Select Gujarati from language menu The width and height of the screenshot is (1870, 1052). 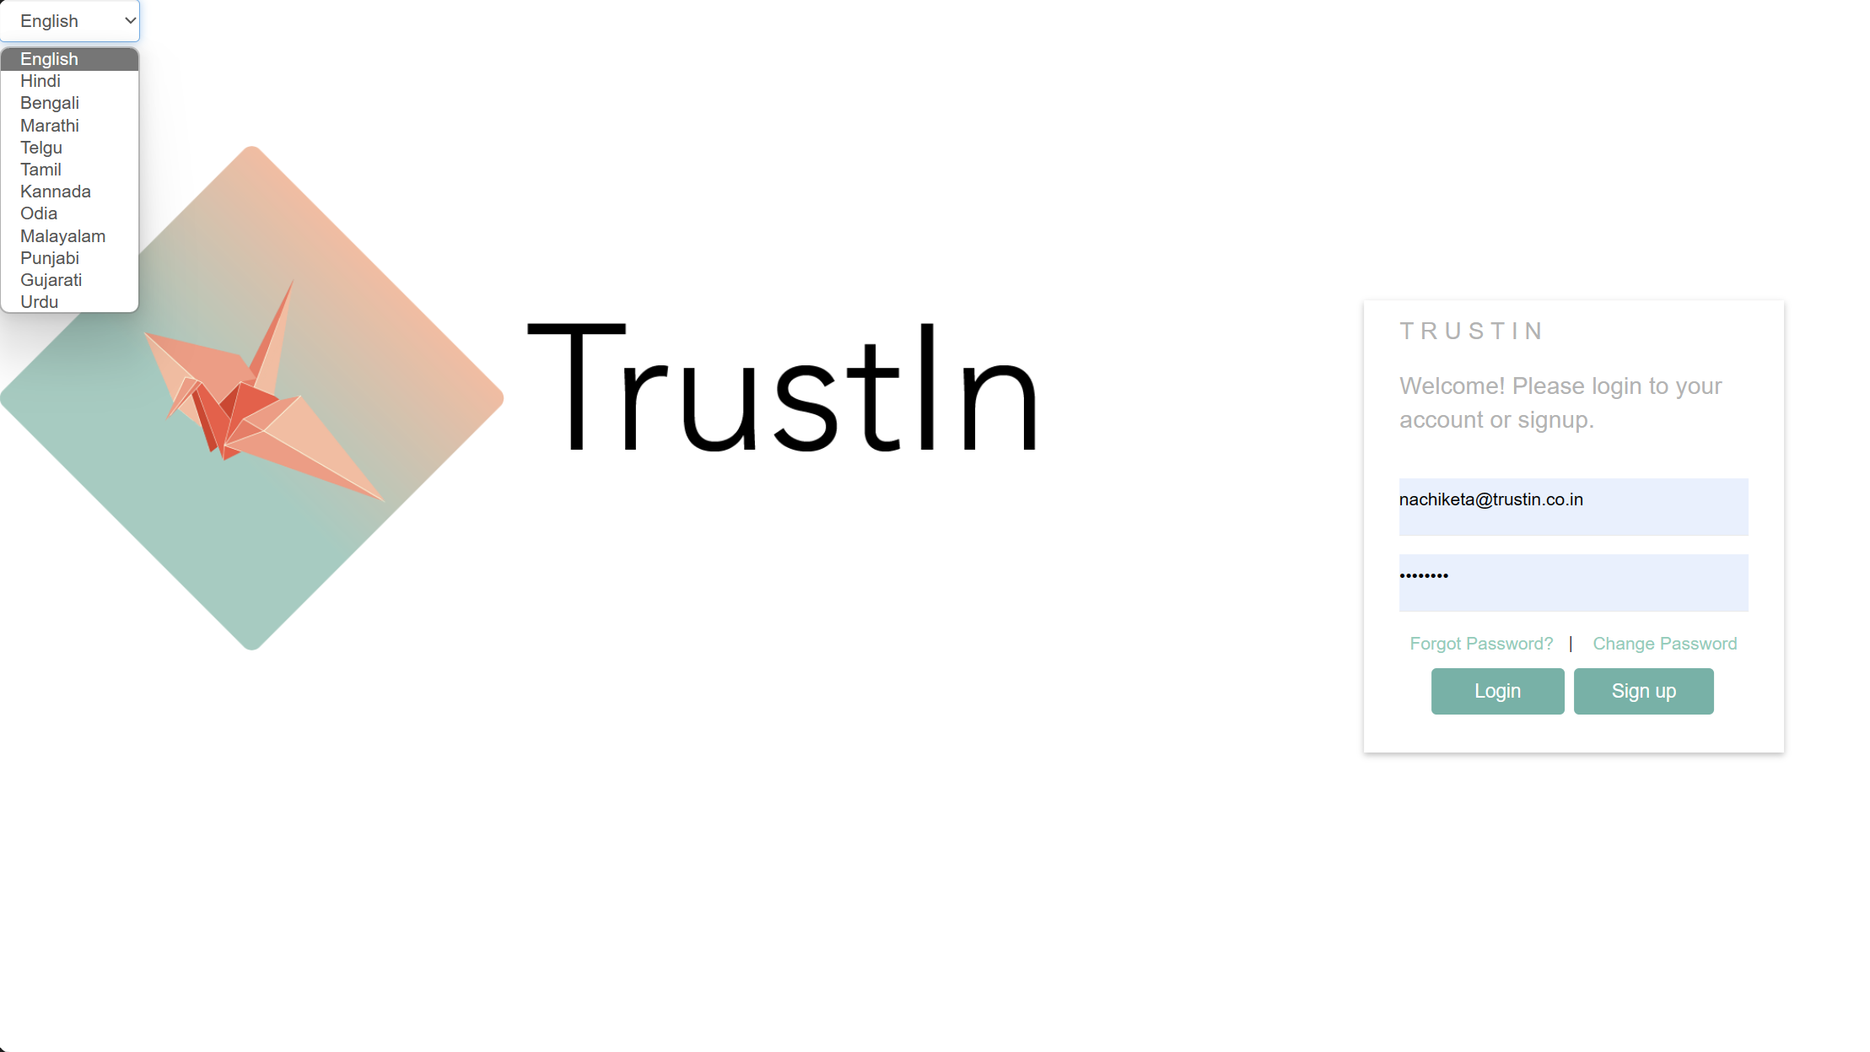(x=50, y=280)
